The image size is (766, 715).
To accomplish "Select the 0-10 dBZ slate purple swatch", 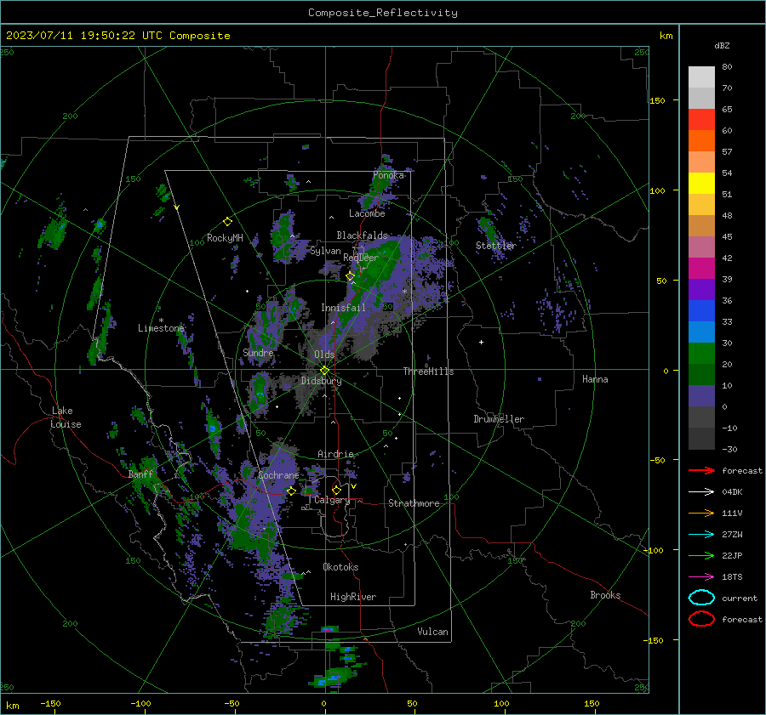I will pos(701,395).
